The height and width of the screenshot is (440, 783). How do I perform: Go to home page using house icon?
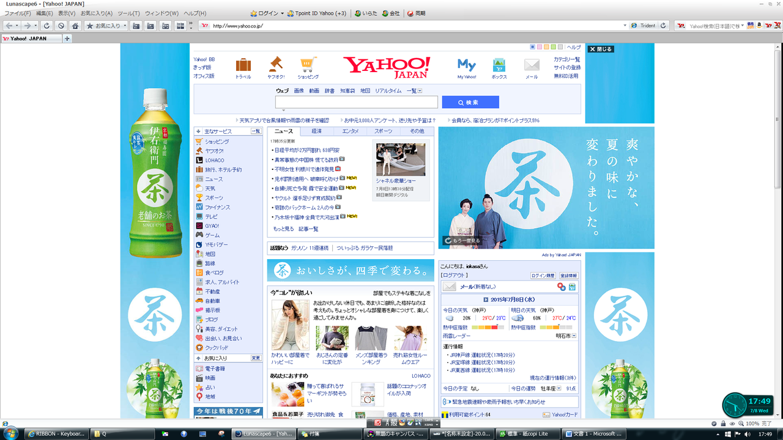coord(75,26)
